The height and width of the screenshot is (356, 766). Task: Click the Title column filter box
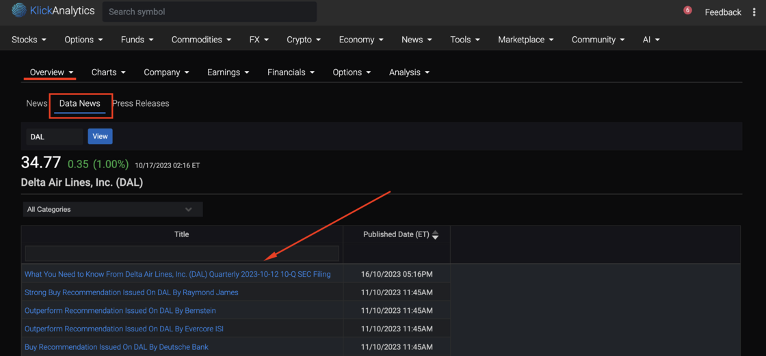[x=182, y=253]
